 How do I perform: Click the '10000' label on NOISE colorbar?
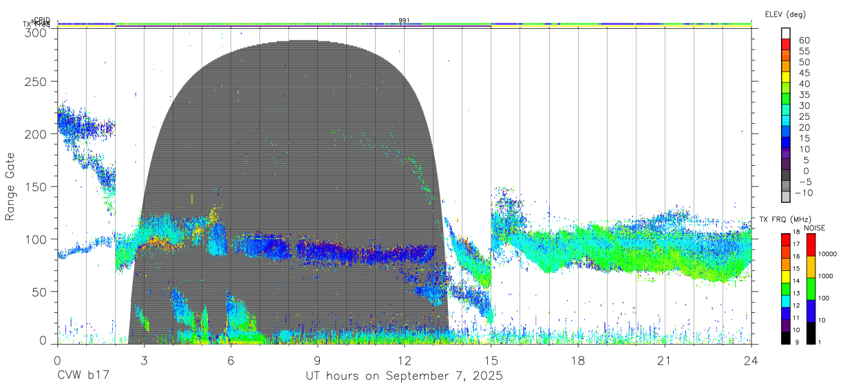[827, 254]
